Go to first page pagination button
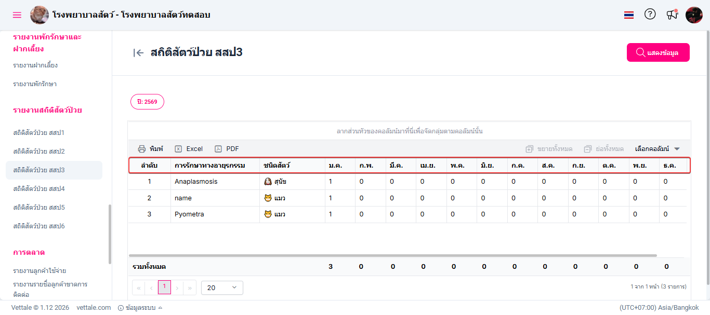 [139, 287]
